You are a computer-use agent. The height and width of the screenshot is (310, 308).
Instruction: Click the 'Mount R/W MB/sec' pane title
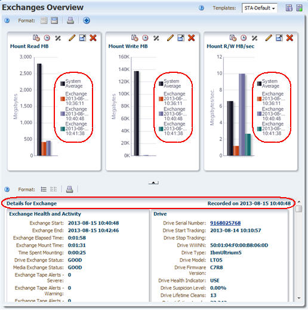pyautogui.click(x=230, y=46)
